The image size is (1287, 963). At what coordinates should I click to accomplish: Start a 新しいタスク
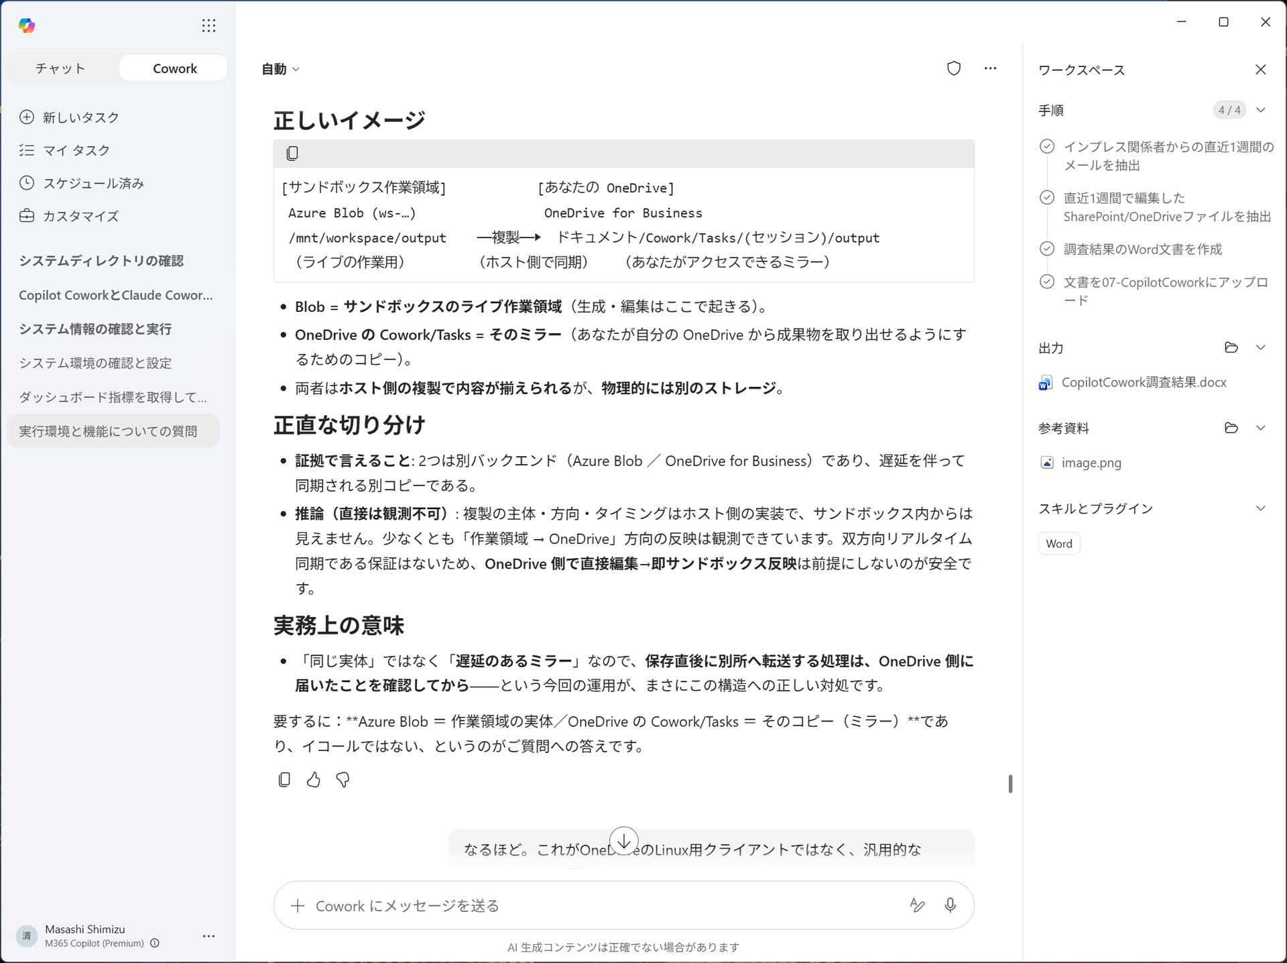(x=69, y=117)
